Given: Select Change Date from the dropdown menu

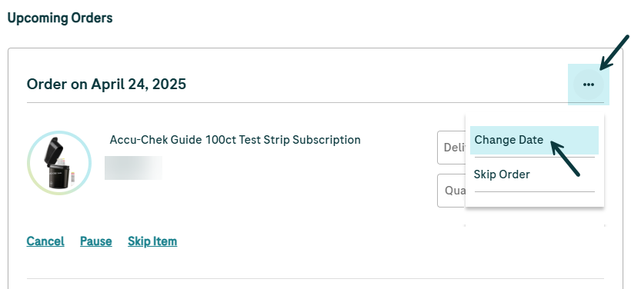Looking at the screenshot, I should [x=534, y=140].
